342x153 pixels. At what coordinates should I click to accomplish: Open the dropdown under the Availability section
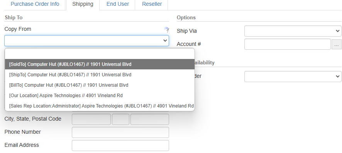(293, 76)
